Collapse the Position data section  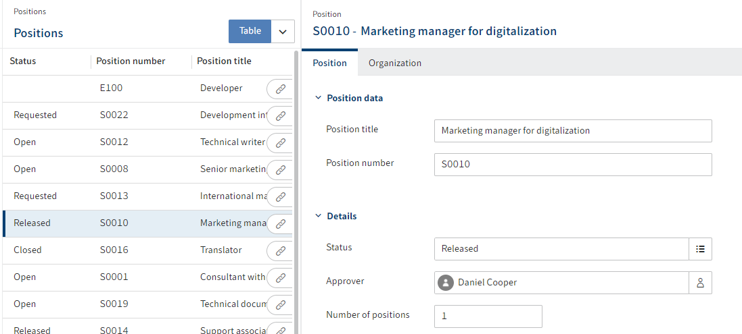[319, 98]
